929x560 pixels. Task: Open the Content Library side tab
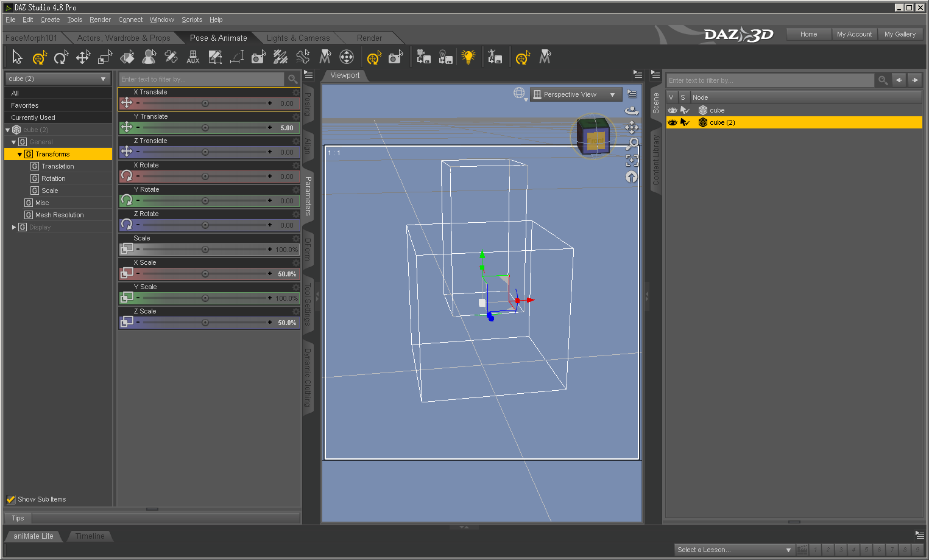pos(656,160)
